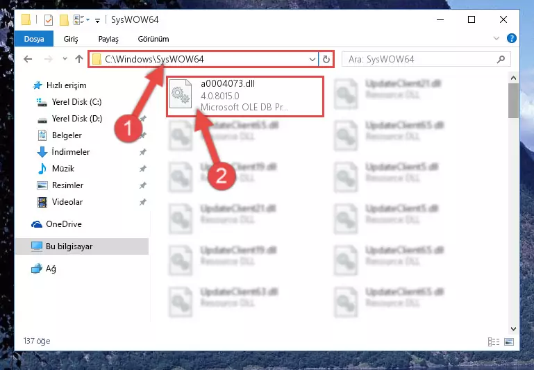Click the Forward navigation arrow

(x=49, y=59)
